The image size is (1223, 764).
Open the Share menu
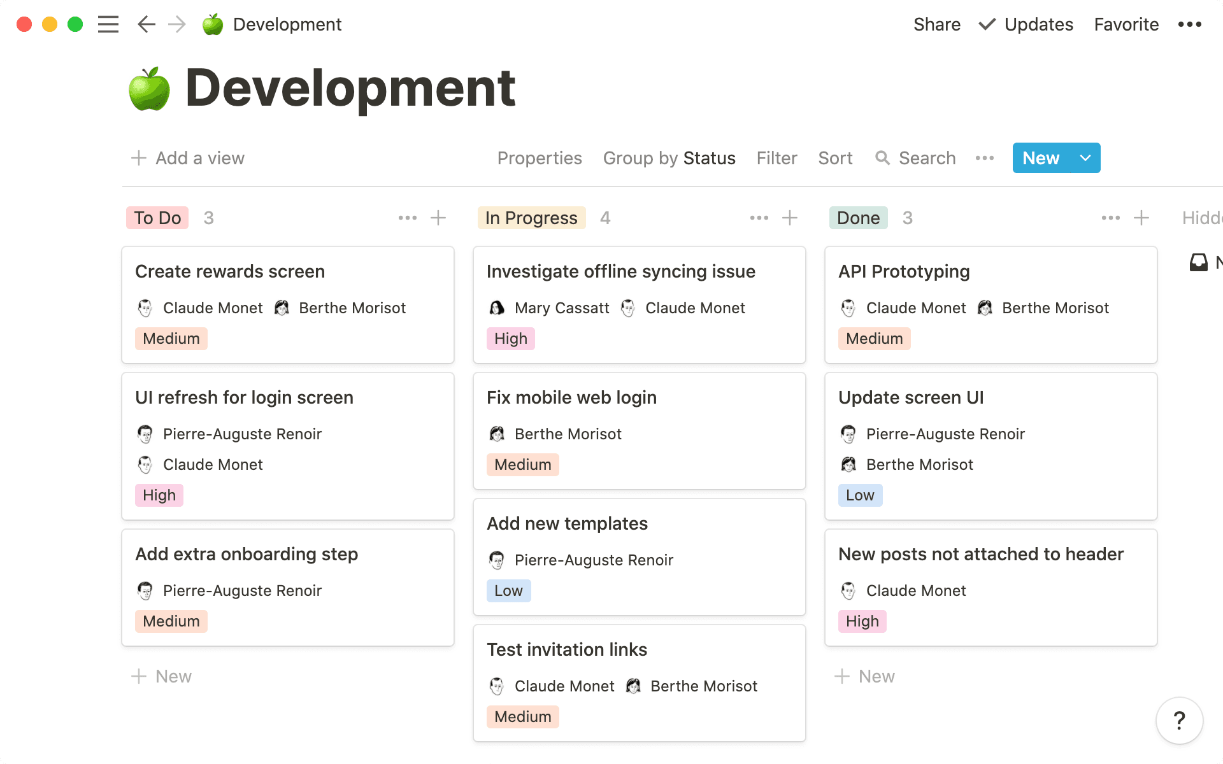[x=937, y=24]
